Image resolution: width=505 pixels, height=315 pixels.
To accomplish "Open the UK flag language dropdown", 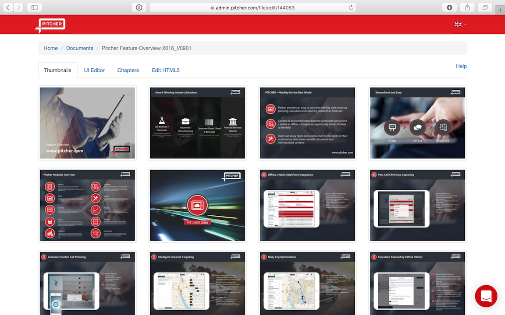I will [x=461, y=24].
